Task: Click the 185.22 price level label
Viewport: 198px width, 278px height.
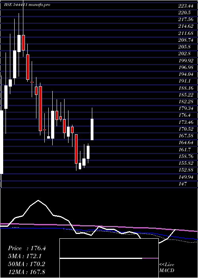Action: coord(186,95)
